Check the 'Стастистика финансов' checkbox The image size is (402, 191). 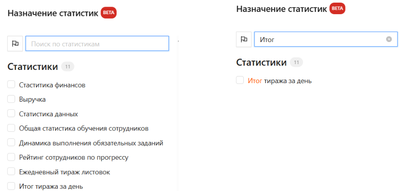tap(12, 85)
